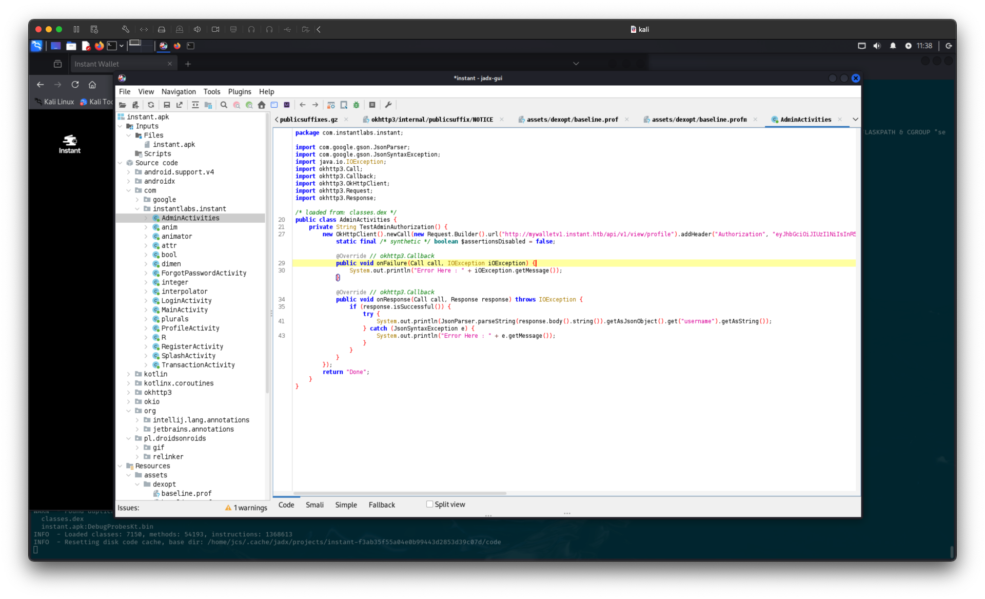Expand the LoginActivity class node
The width and height of the screenshot is (985, 599).
(146, 301)
